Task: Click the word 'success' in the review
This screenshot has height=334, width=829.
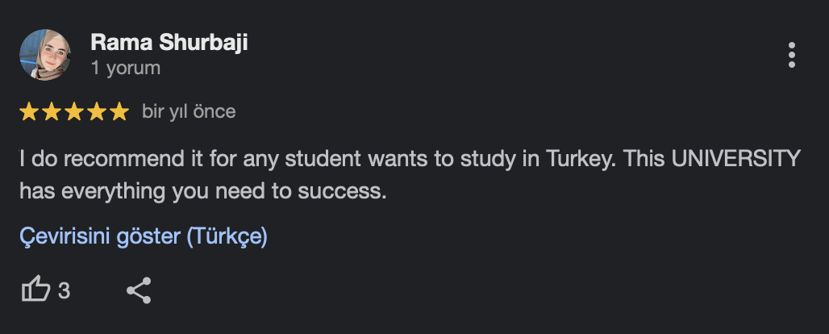Action: (339, 192)
